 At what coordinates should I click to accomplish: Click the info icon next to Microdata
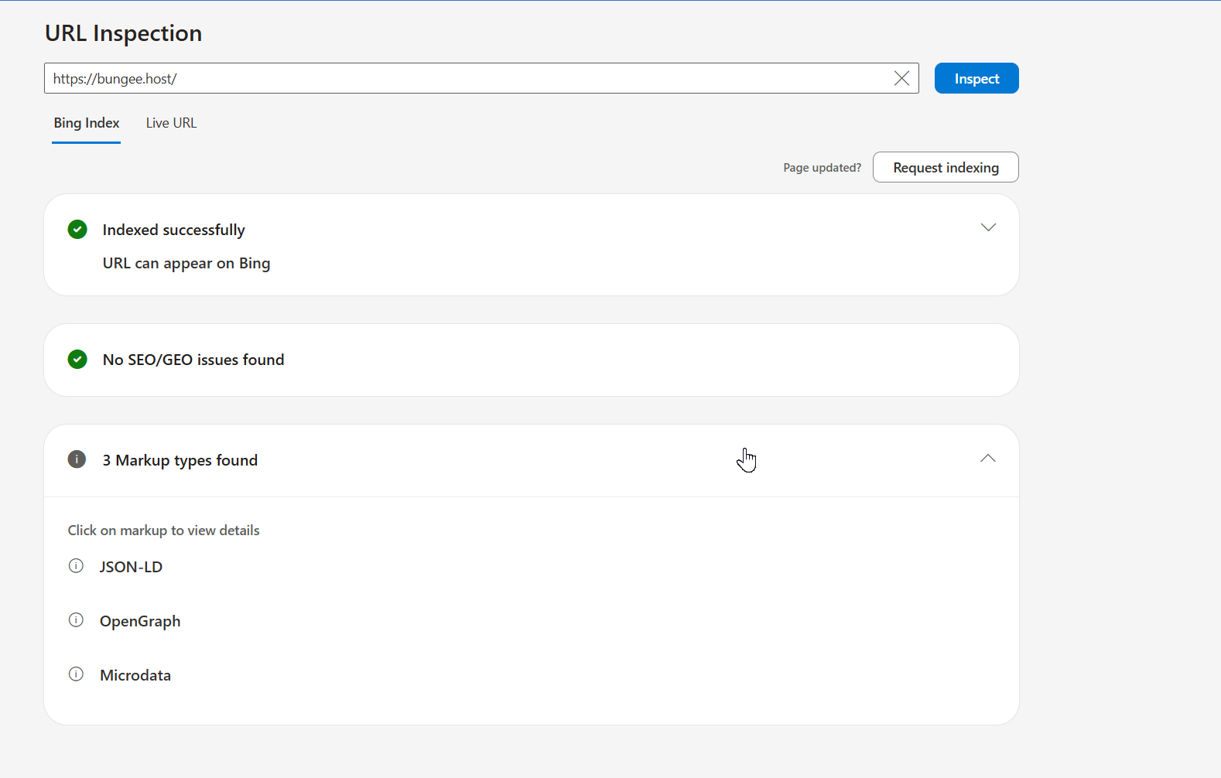76,674
